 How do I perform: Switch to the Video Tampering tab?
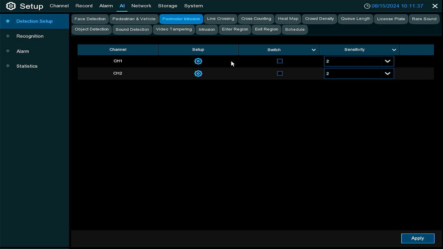pyautogui.click(x=174, y=29)
